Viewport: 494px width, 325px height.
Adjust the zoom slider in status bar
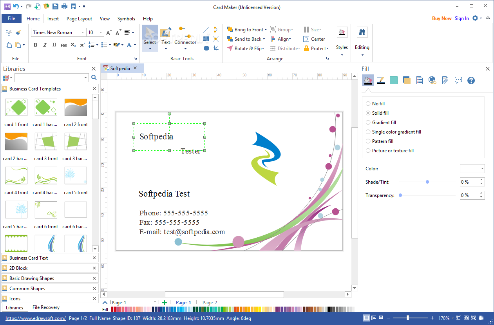point(408,318)
